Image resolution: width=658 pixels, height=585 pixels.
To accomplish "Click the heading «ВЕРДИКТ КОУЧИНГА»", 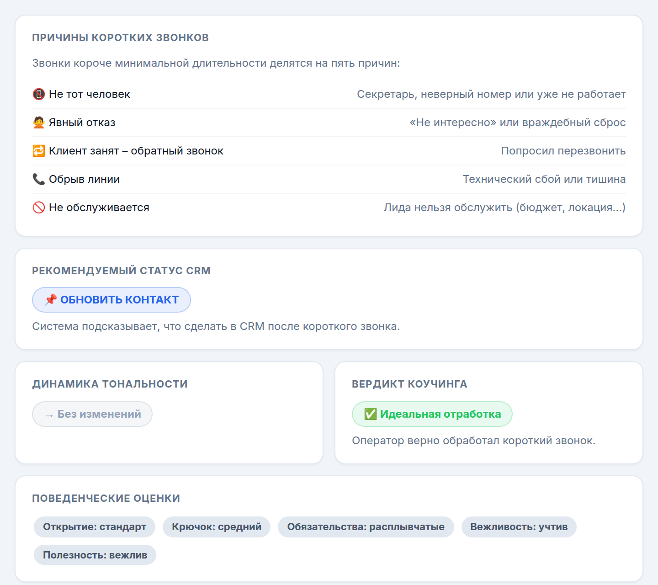I will point(409,384).
